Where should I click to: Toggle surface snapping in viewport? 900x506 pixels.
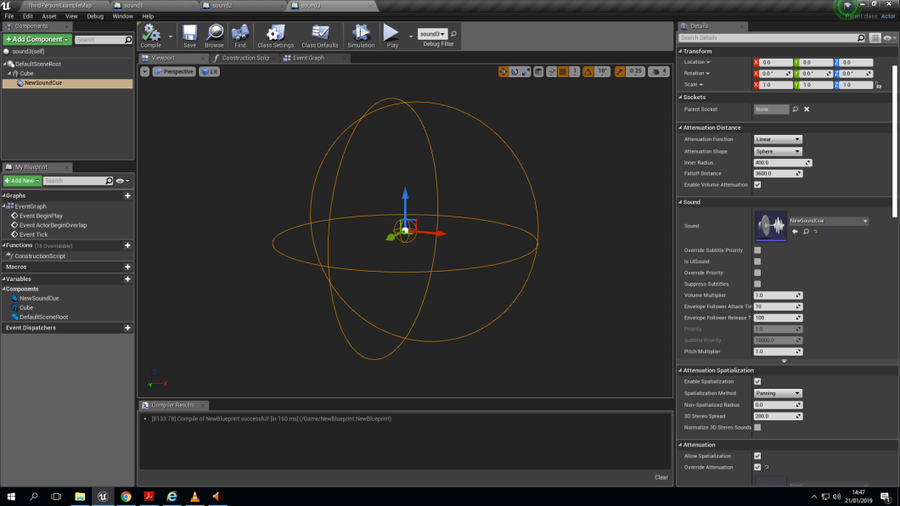coord(552,71)
